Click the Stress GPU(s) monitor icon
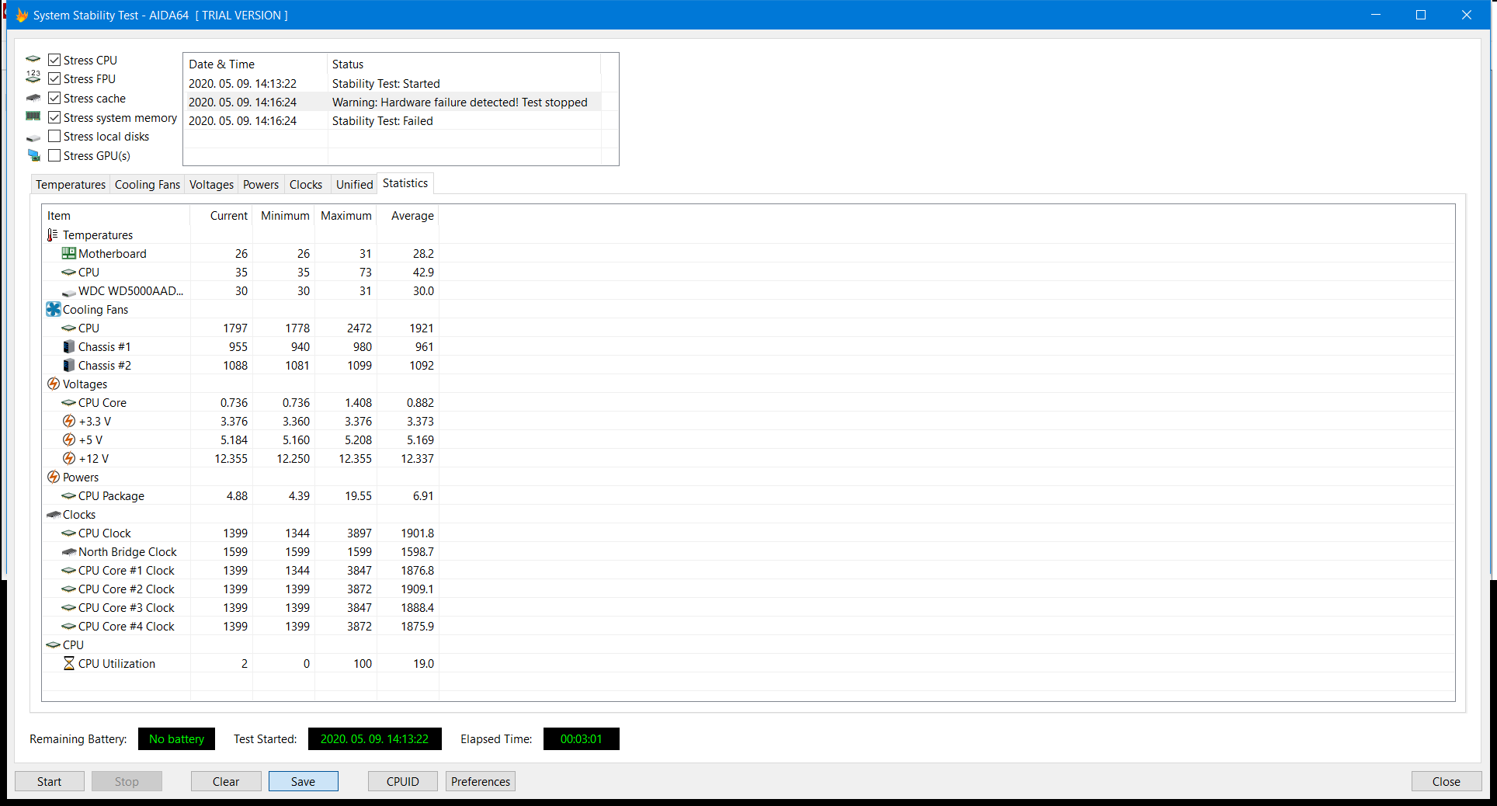1497x806 pixels. tap(33, 155)
